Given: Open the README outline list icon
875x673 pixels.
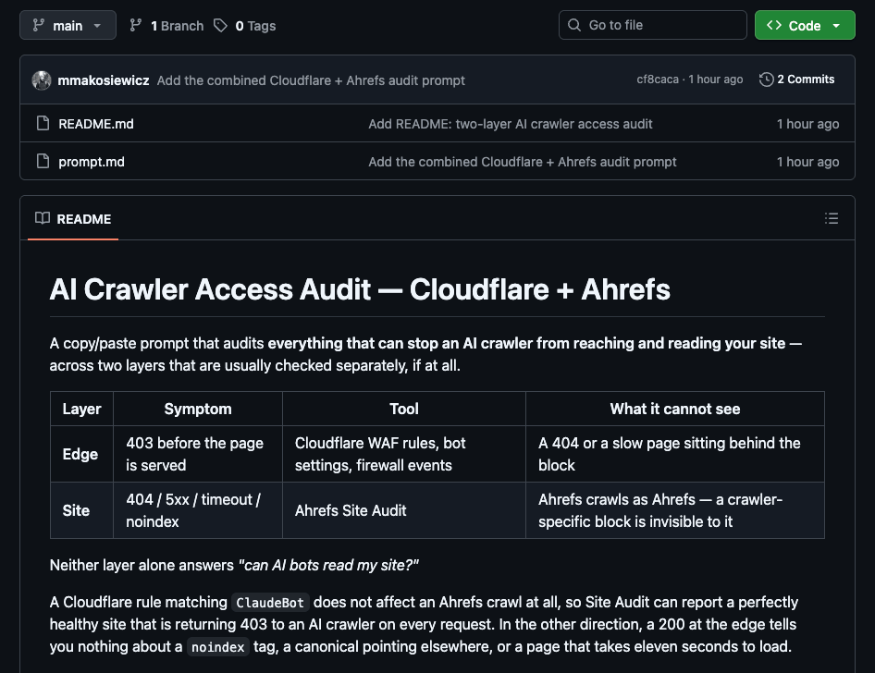Looking at the screenshot, I should pos(832,218).
